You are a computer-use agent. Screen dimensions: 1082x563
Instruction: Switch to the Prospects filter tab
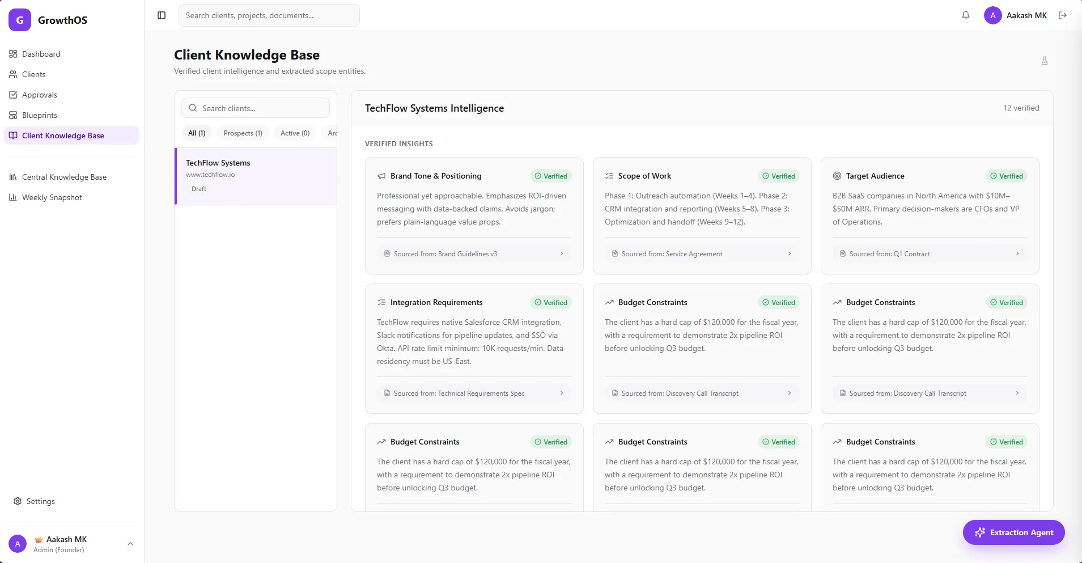click(242, 133)
